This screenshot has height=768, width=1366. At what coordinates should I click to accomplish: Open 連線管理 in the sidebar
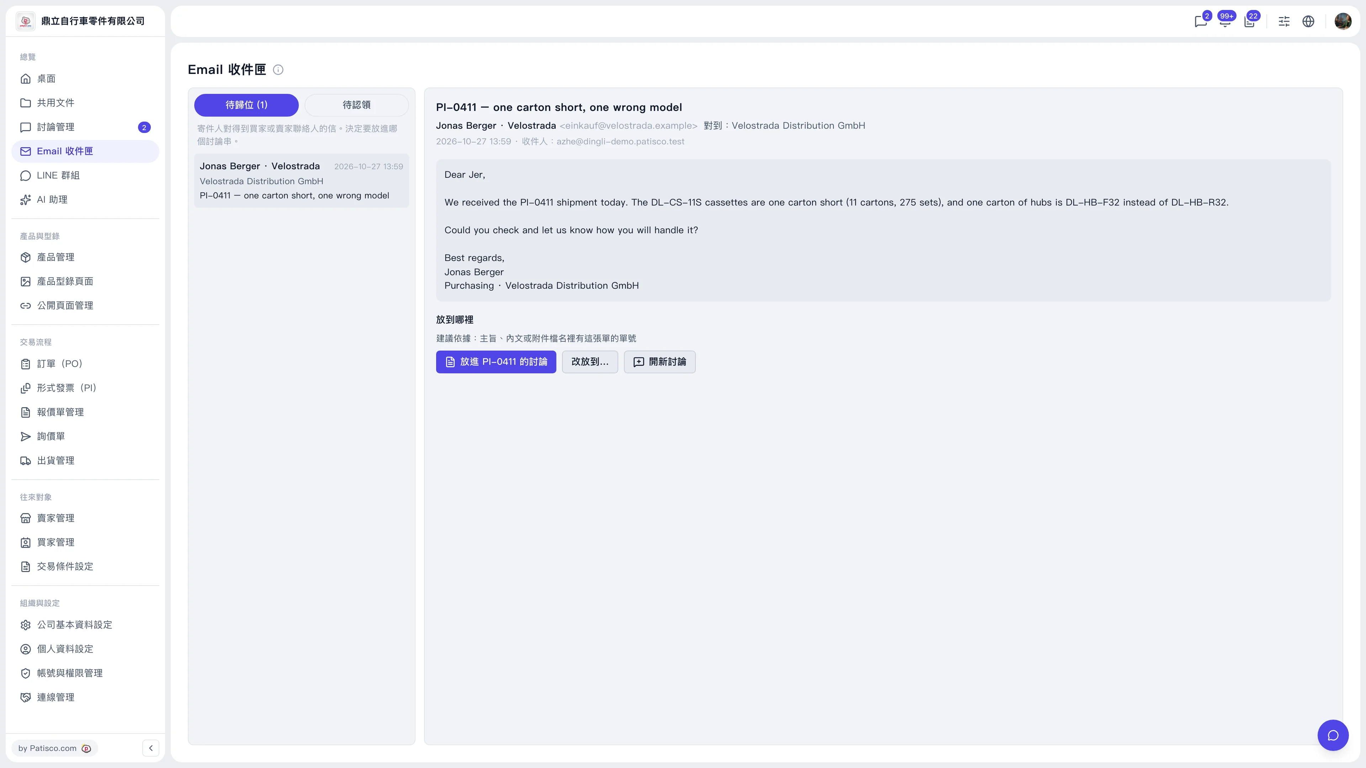tap(85, 698)
